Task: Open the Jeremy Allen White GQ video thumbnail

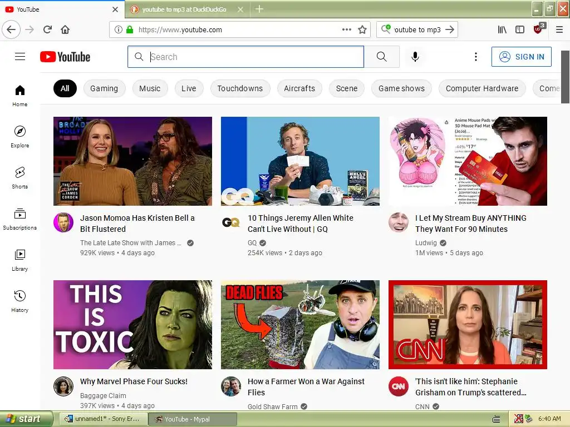Action: click(x=300, y=161)
